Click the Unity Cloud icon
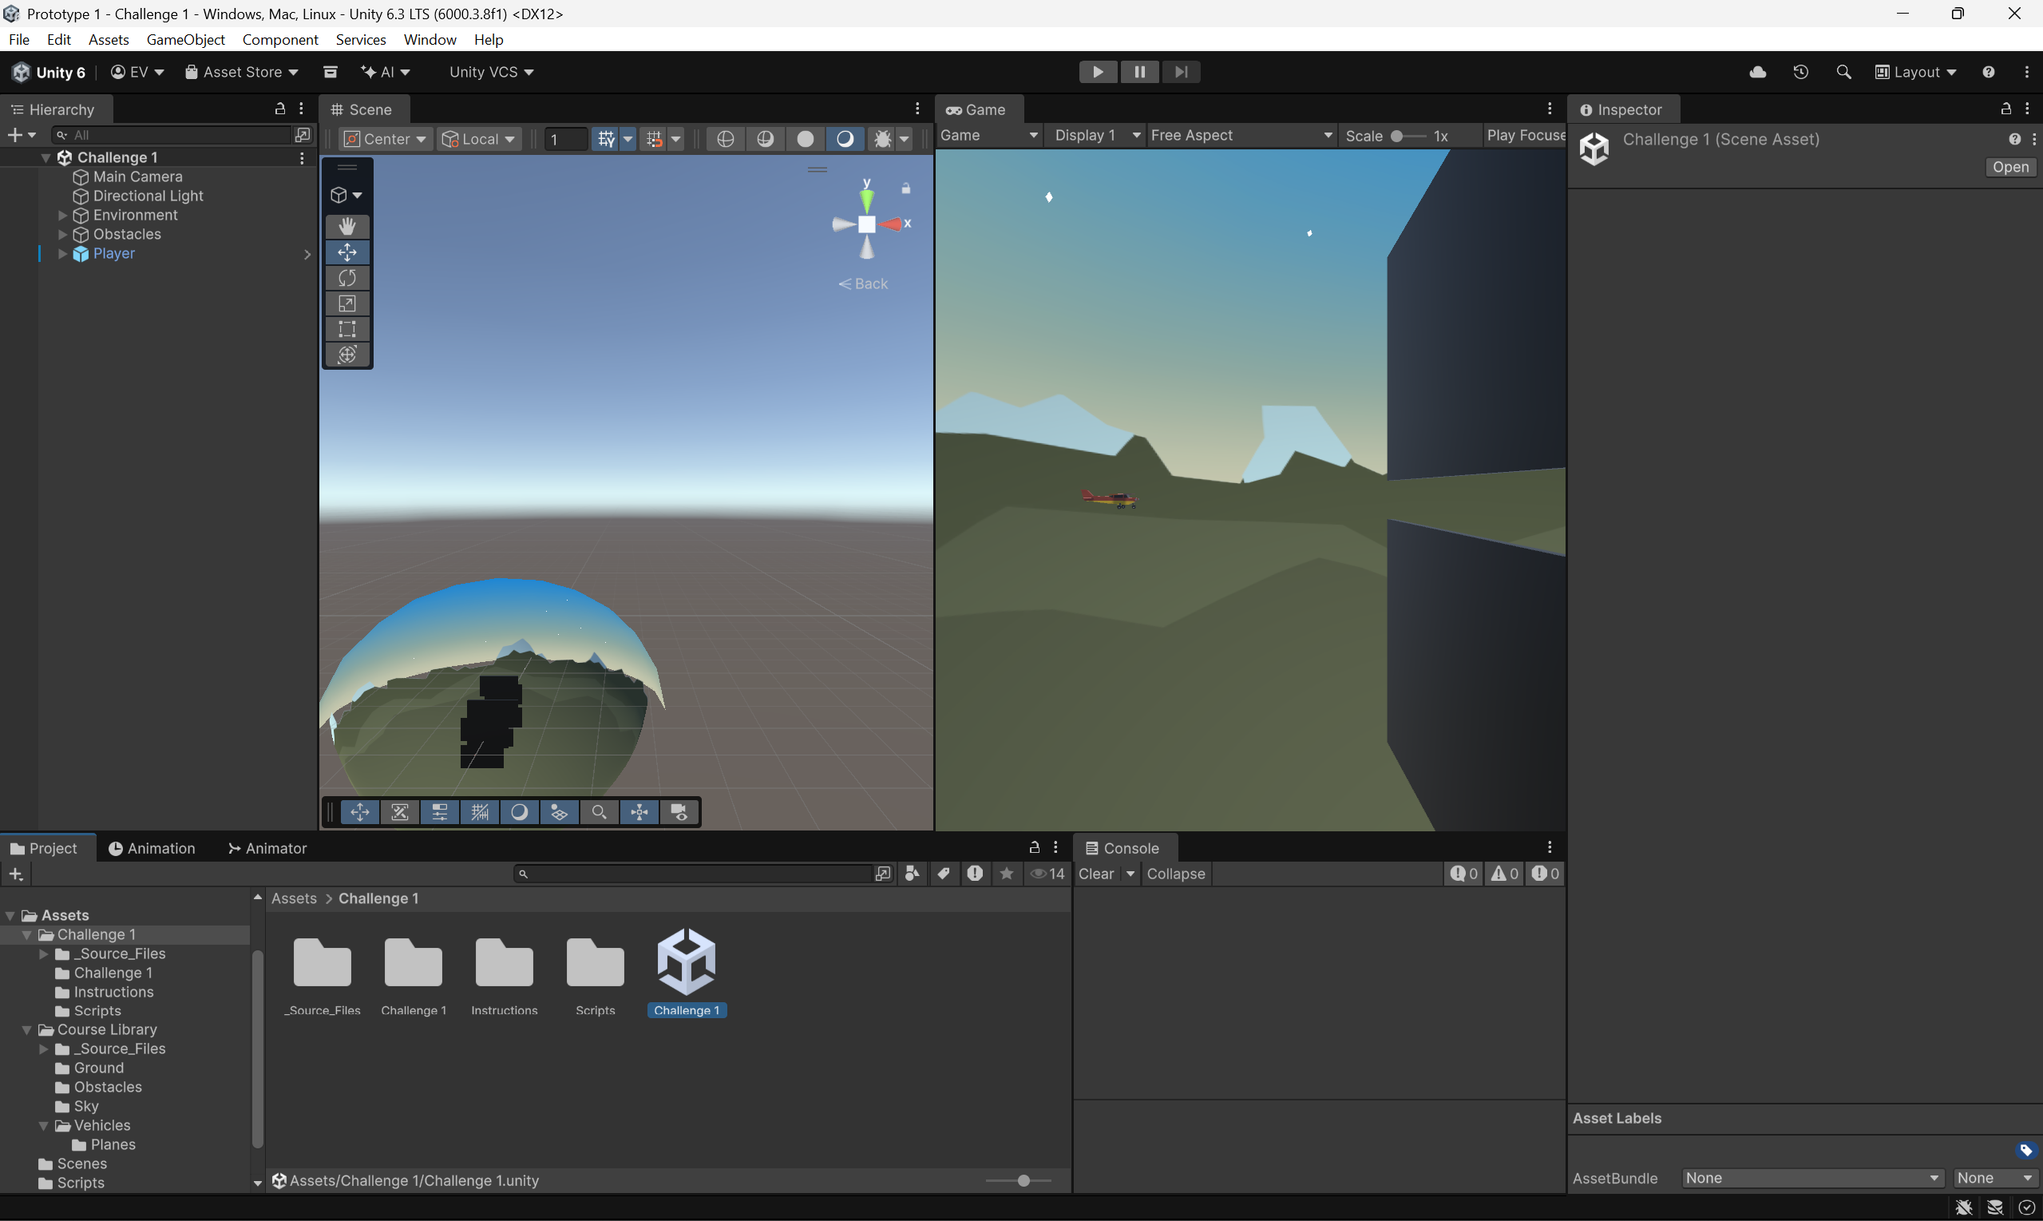This screenshot has width=2043, height=1221. click(x=1758, y=72)
